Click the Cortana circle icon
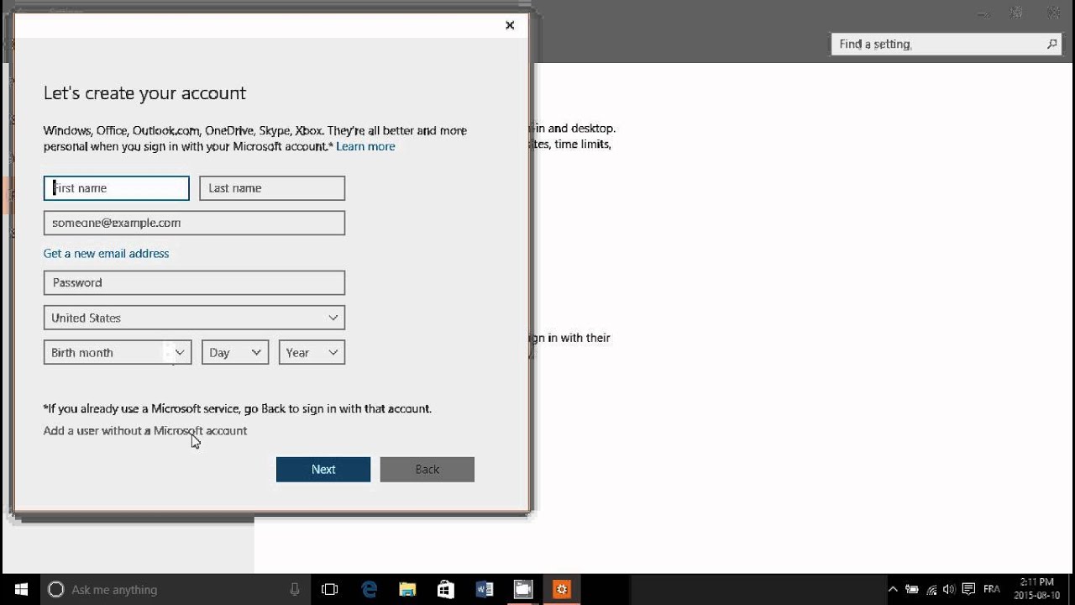Viewport: 1075px width, 605px height. [56, 589]
